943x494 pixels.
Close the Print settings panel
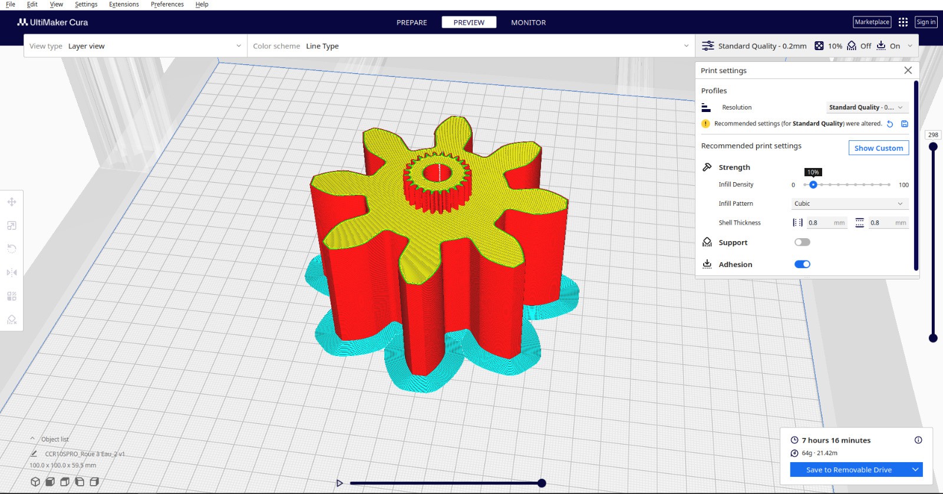[x=908, y=70]
